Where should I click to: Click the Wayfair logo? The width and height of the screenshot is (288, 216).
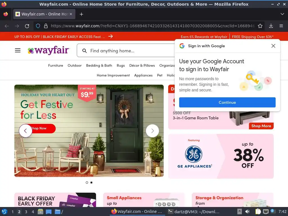(x=49, y=50)
